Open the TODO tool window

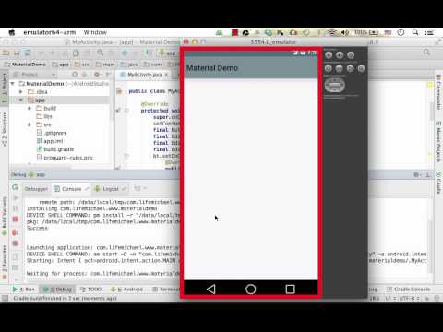(91, 290)
